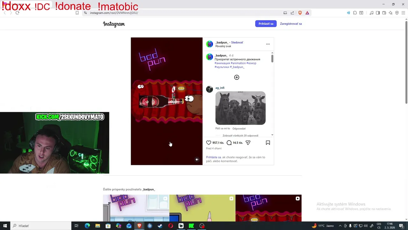This screenshot has height=230, width=408.
Task: Open File Explorer from the taskbar
Action: pos(98,226)
